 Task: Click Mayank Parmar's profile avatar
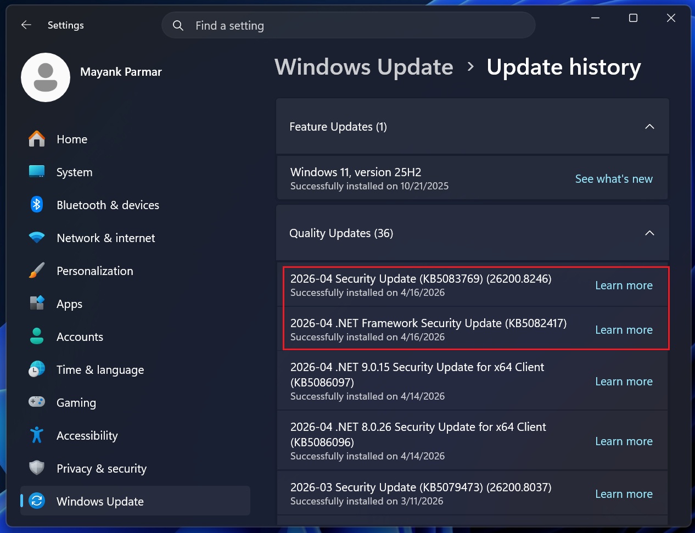[46, 77]
